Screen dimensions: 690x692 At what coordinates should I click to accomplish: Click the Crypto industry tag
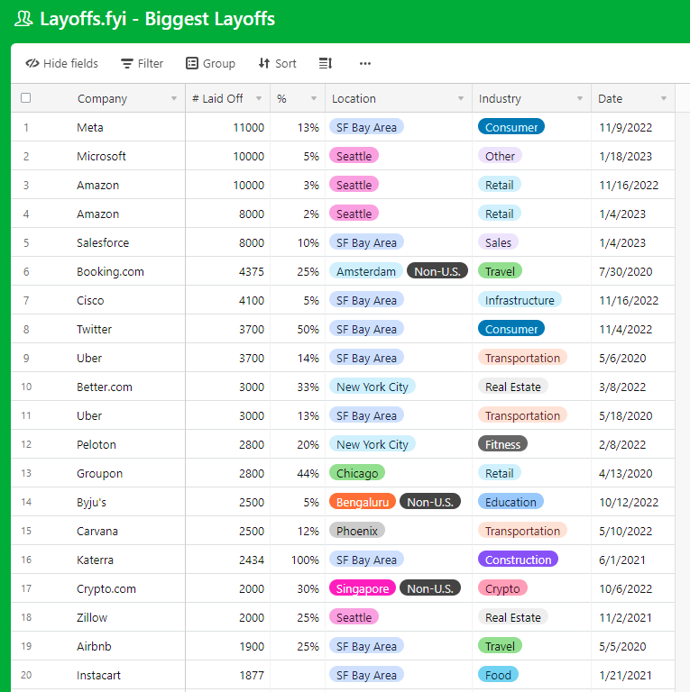[502, 588]
